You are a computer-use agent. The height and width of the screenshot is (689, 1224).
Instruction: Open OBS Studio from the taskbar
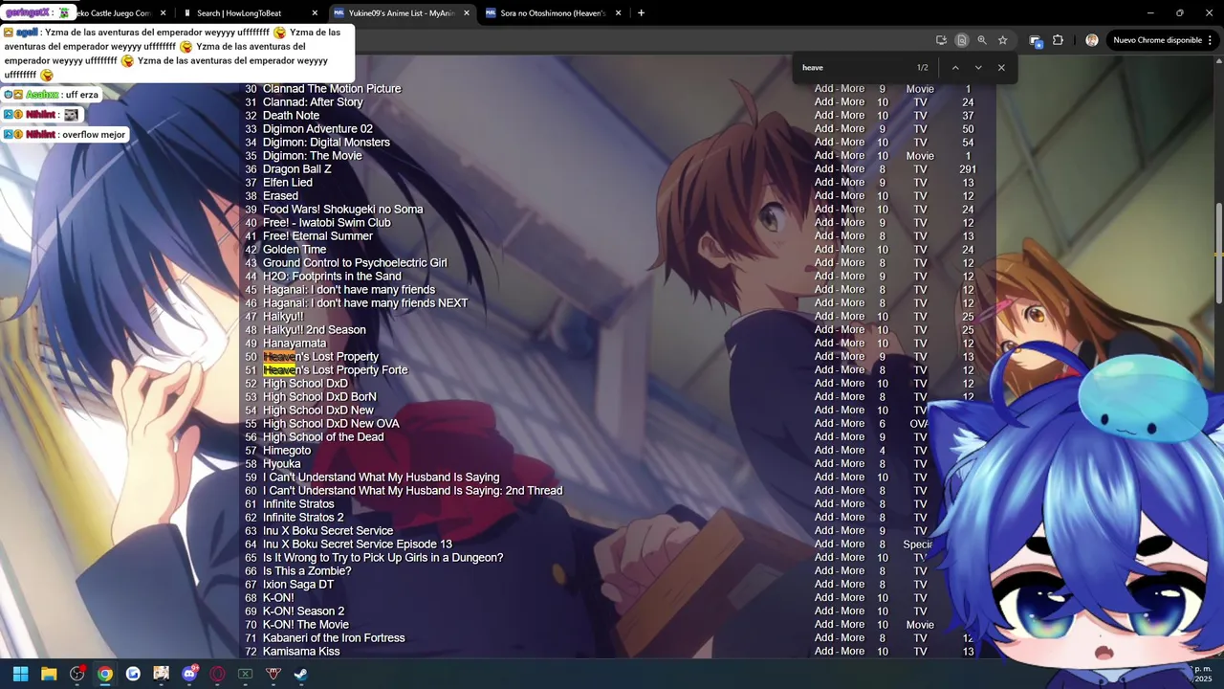click(x=76, y=674)
